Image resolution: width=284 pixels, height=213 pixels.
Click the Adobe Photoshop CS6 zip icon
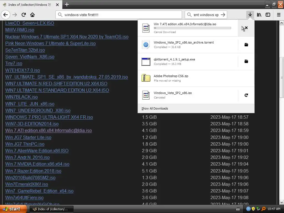point(146,78)
